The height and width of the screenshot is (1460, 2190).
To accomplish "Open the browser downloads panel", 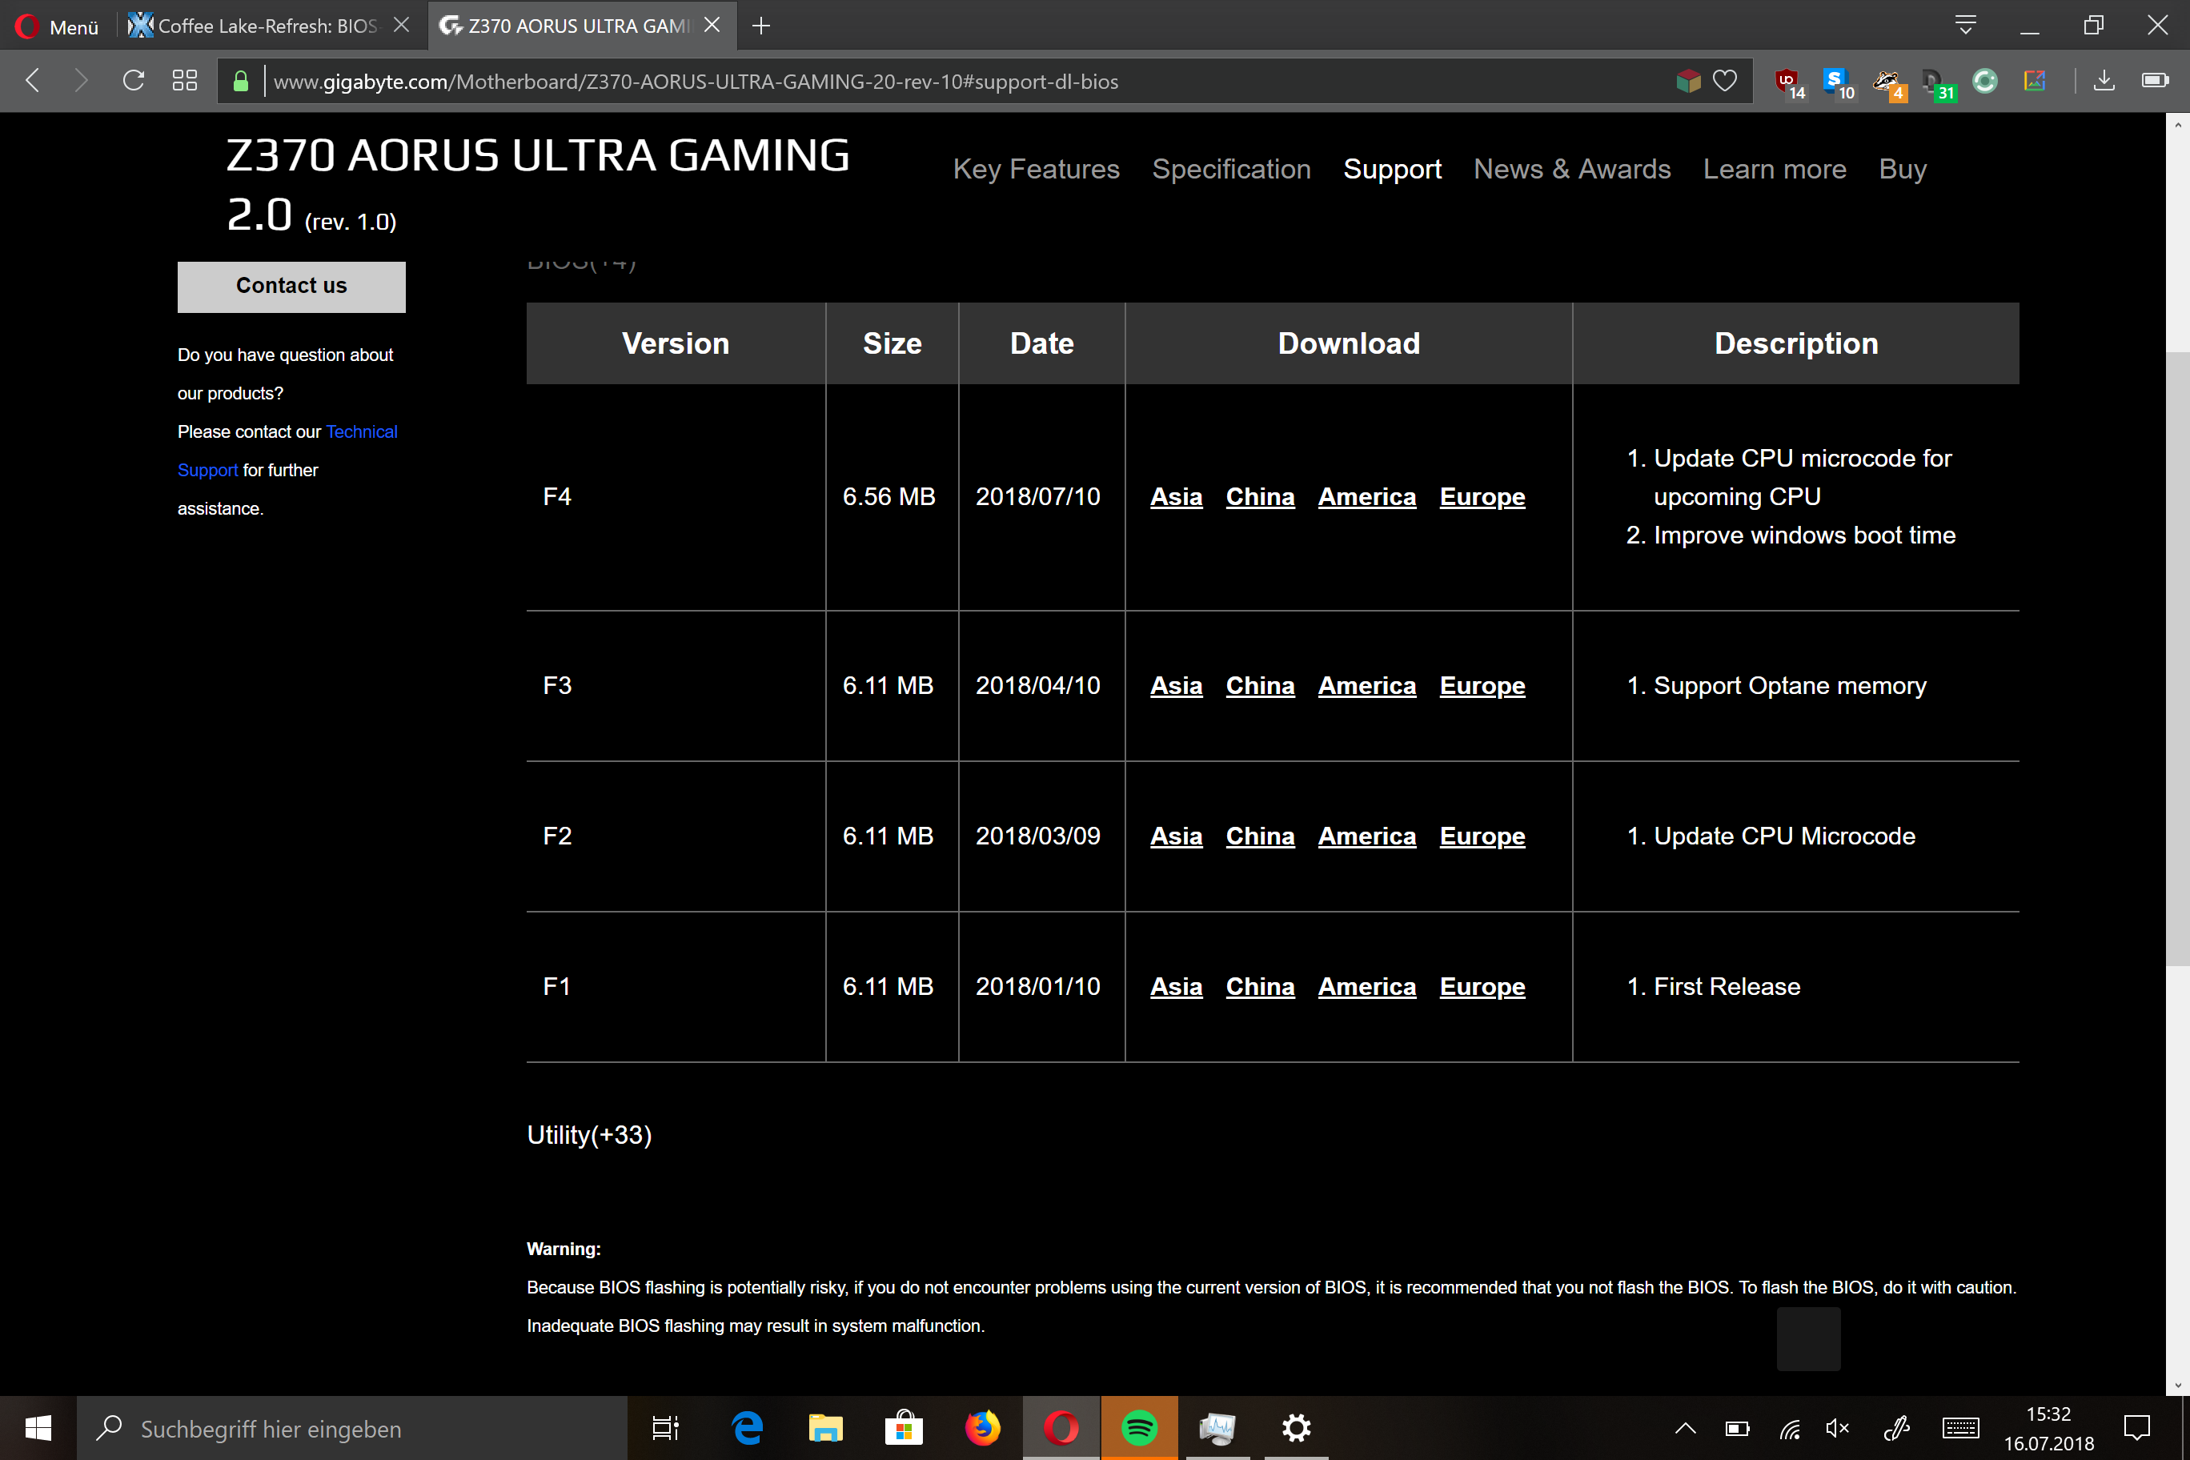I will [2104, 81].
